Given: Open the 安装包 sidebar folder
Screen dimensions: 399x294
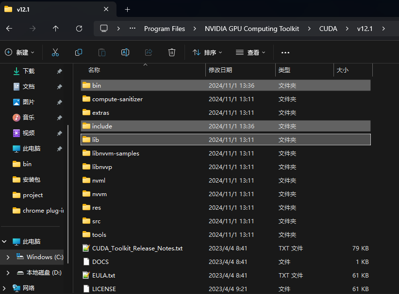Looking at the screenshot, I should [x=32, y=180].
